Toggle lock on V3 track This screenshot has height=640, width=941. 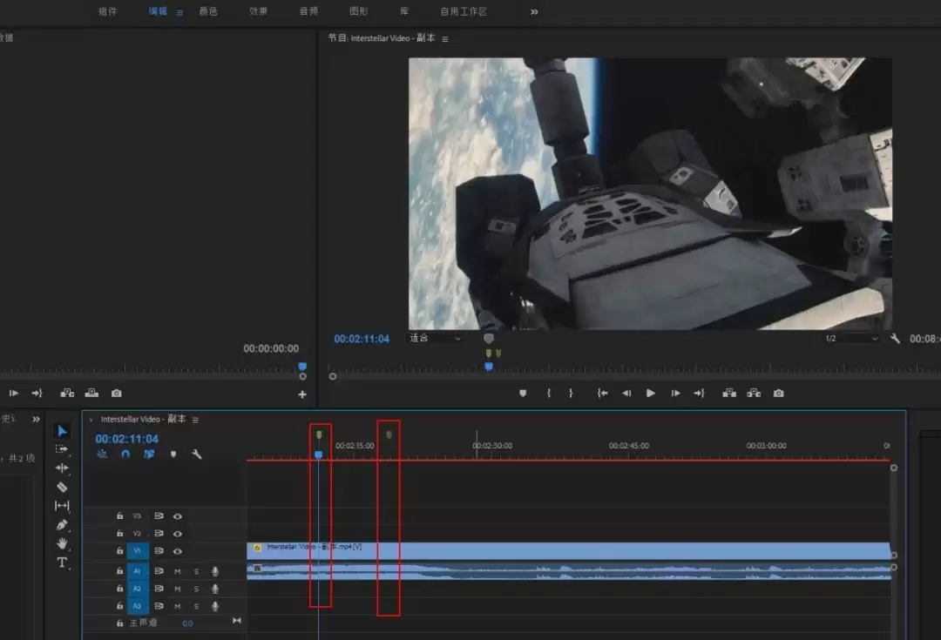coord(120,515)
